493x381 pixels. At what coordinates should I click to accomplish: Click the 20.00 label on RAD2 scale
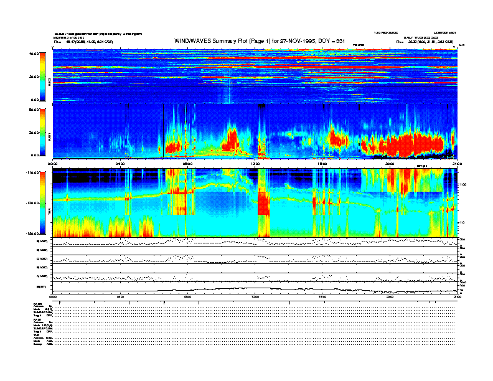point(34,77)
